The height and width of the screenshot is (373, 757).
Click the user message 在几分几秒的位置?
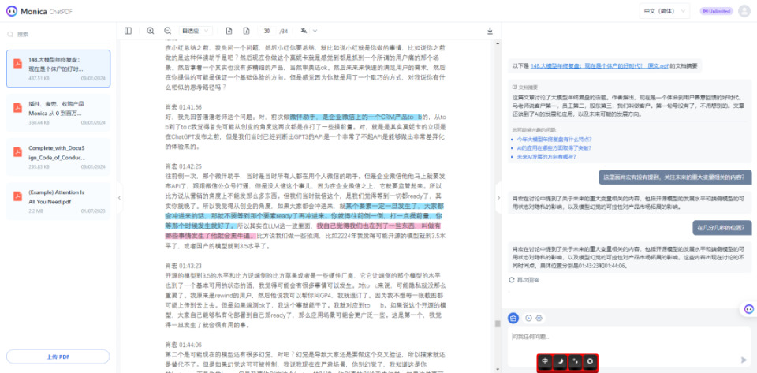[x=722, y=227]
